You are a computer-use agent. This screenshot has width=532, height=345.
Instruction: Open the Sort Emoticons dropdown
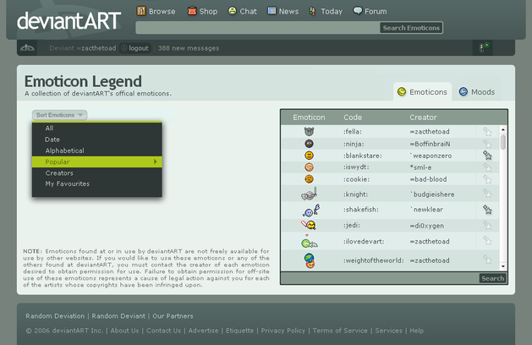point(60,115)
